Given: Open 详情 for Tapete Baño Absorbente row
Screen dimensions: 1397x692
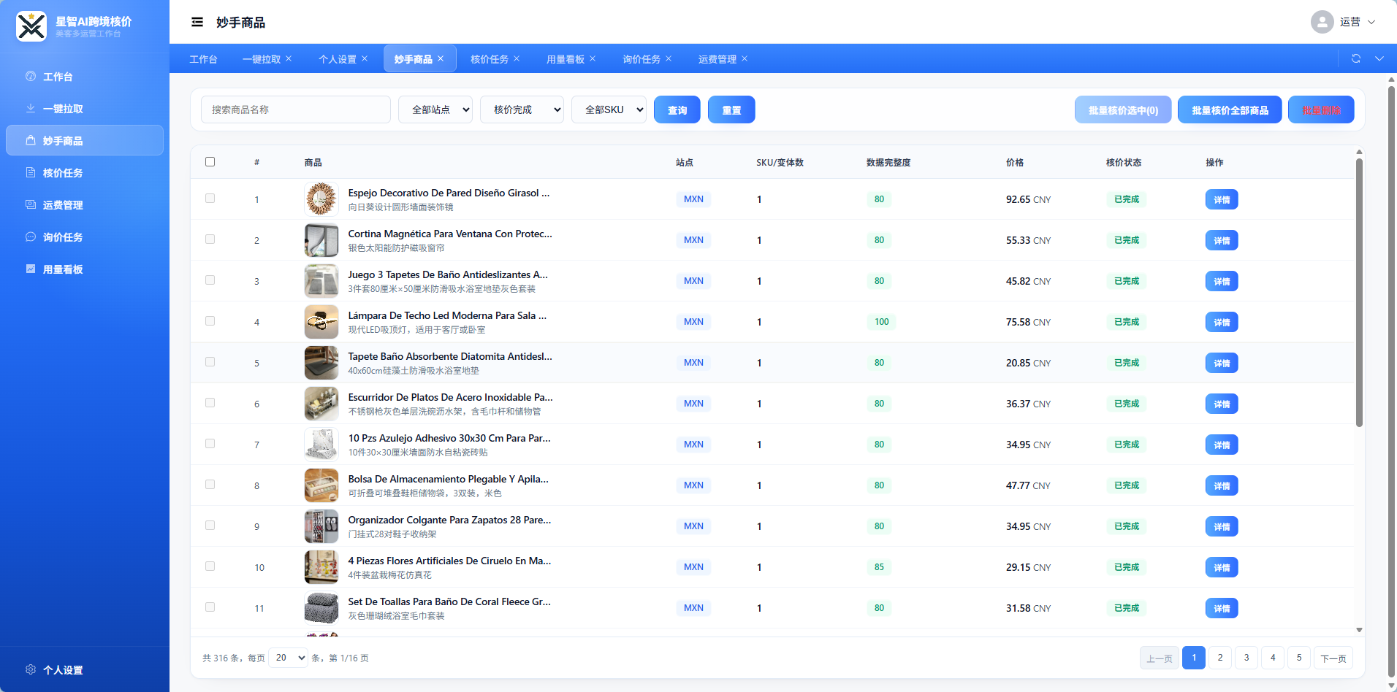Looking at the screenshot, I should coord(1222,363).
